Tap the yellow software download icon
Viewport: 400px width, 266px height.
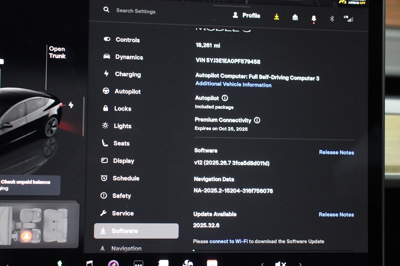tap(276, 17)
